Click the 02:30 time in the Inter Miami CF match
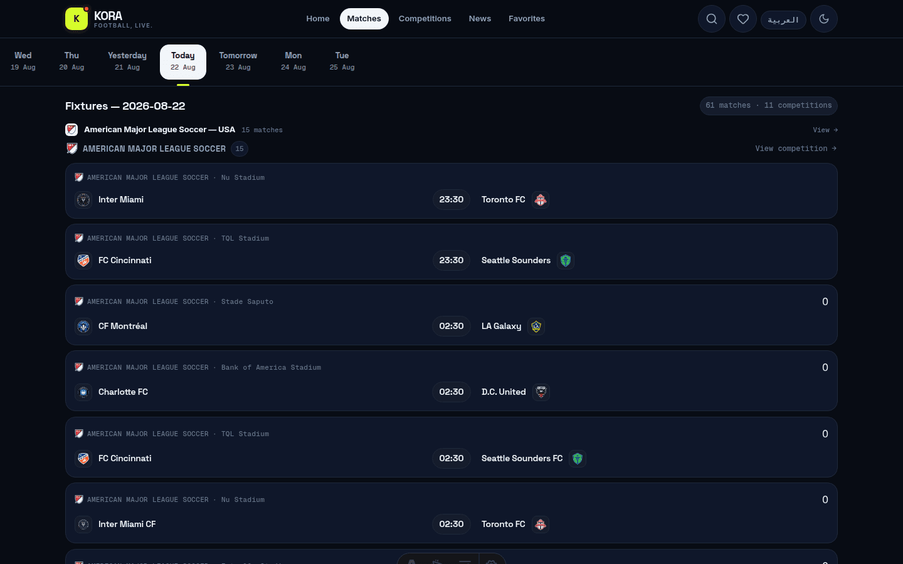 451,525
